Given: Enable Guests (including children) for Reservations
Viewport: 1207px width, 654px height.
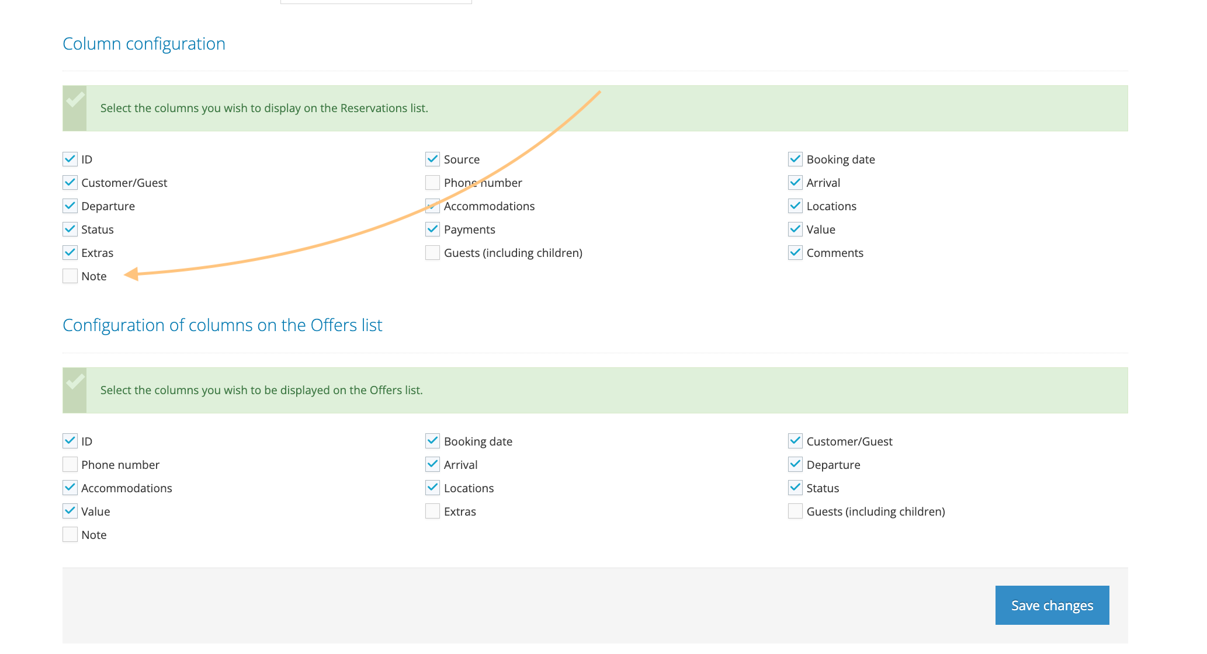Looking at the screenshot, I should point(432,253).
